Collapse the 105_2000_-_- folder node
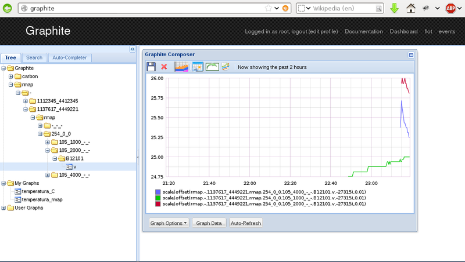This screenshot has width=465, height=262. click(x=48, y=151)
